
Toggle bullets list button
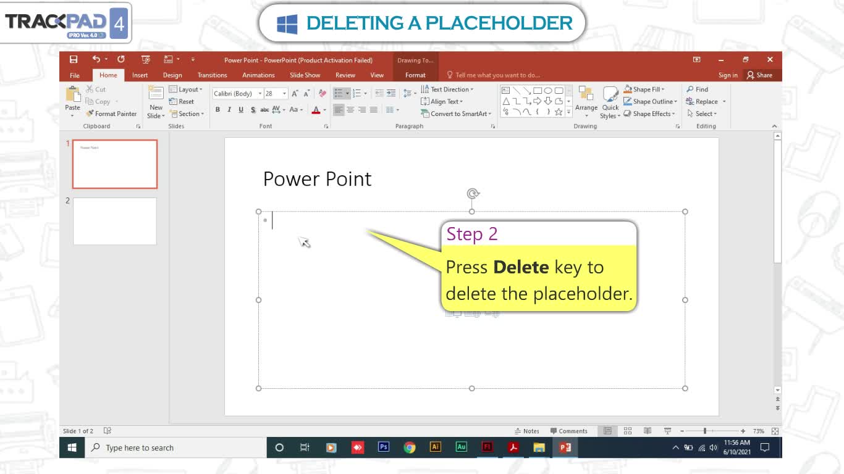click(339, 93)
